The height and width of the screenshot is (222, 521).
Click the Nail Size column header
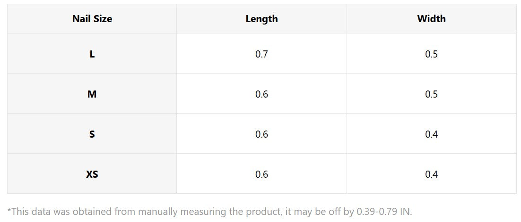tap(92, 19)
